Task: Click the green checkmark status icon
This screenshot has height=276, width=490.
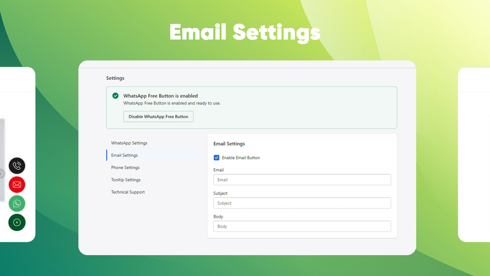Action: pos(115,95)
